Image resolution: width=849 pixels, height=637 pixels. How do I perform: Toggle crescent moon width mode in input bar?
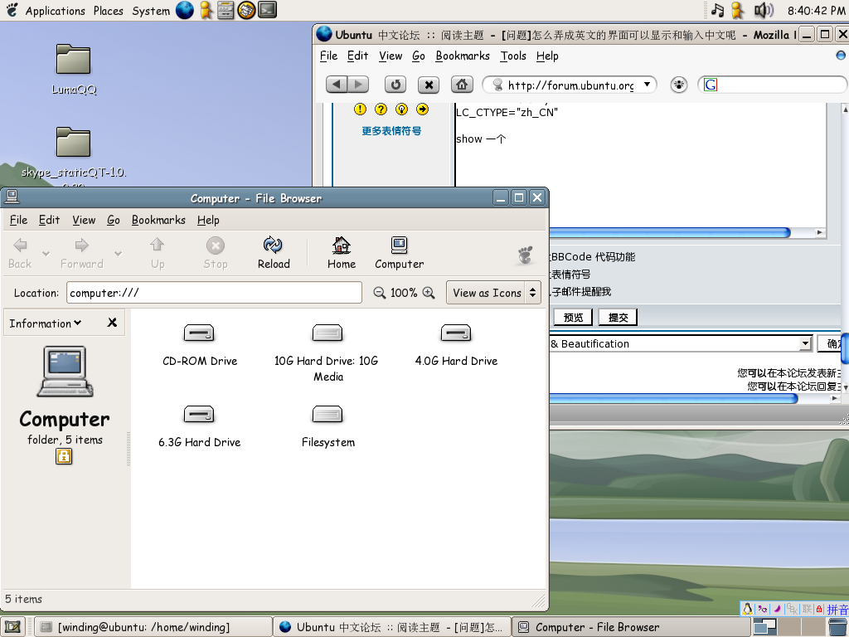pyautogui.click(x=778, y=609)
